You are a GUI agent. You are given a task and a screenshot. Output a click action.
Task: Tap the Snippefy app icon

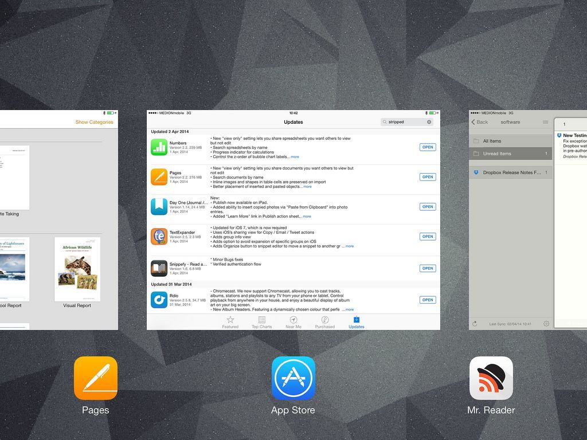tap(159, 268)
